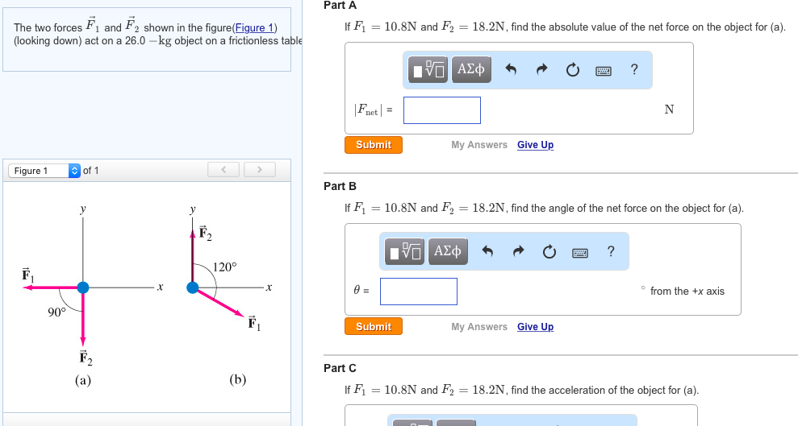Focus the θ angle answer input field
This screenshot has height=426, width=798.
point(418,292)
